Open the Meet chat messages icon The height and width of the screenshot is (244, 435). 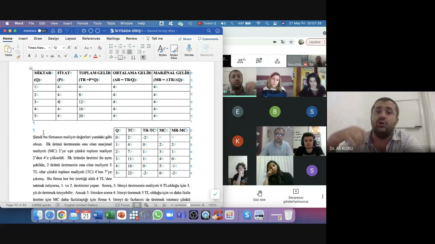tap(259, 61)
